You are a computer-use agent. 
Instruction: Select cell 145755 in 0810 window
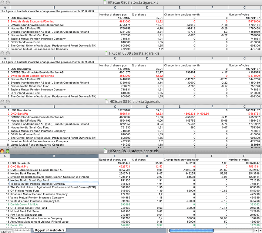pyautogui.click(x=180, y=120)
